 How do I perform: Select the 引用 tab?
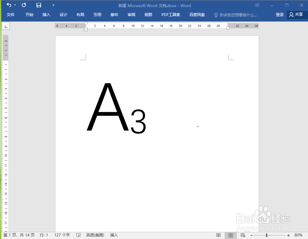[x=97, y=15]
